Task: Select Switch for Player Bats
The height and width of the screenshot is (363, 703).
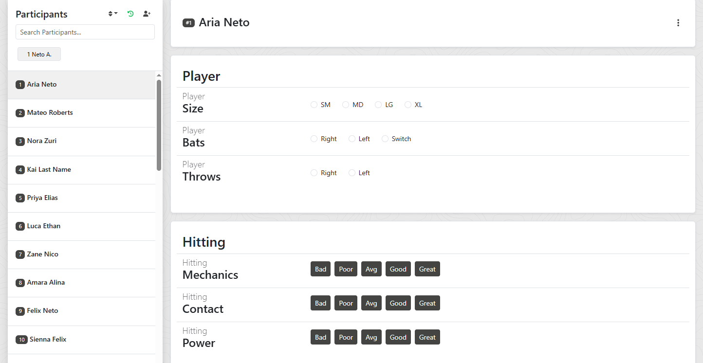Action: pos(385,138)
